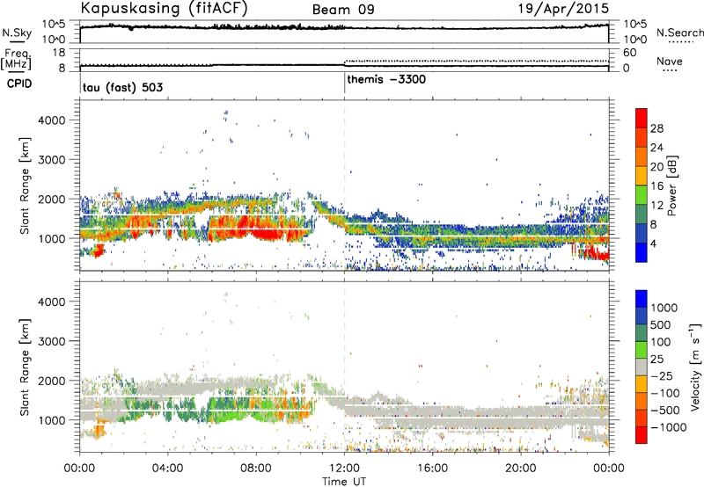Pick the red top segment of Power colorbar
The width and height of the screenshot is (704, 487).
(642, 118)
